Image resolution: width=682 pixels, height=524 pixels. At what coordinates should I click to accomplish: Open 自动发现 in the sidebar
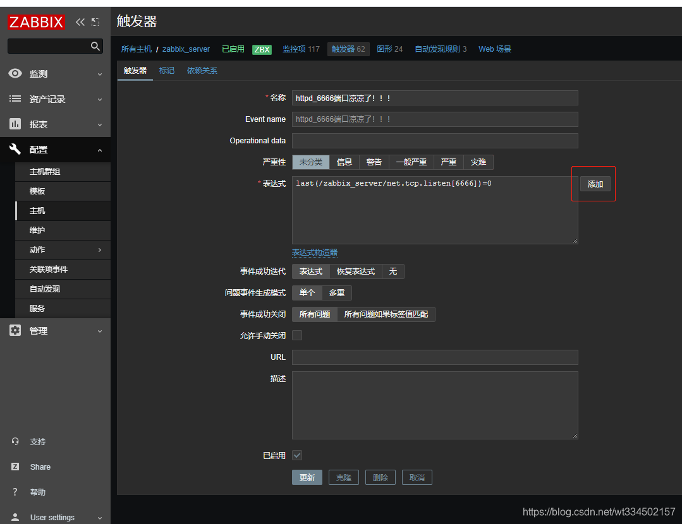pyautogui.click(x=63, y=289)
